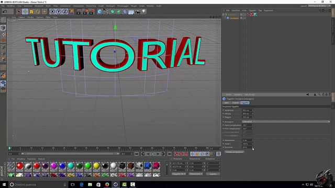Click the Undo arrow in the toolbar
The image size is (335, 188).
pyautogui.click(x=5, y=11)
